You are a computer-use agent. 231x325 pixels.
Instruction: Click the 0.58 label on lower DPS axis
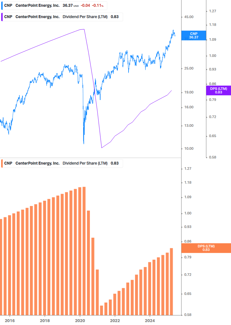(x=188, y=315)
